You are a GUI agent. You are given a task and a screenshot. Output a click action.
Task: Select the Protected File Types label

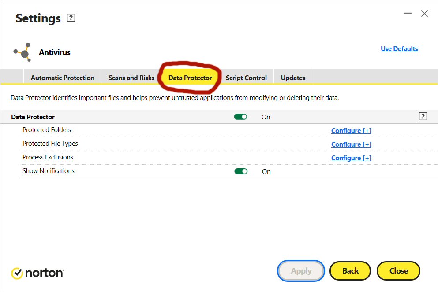coord(50,144)
